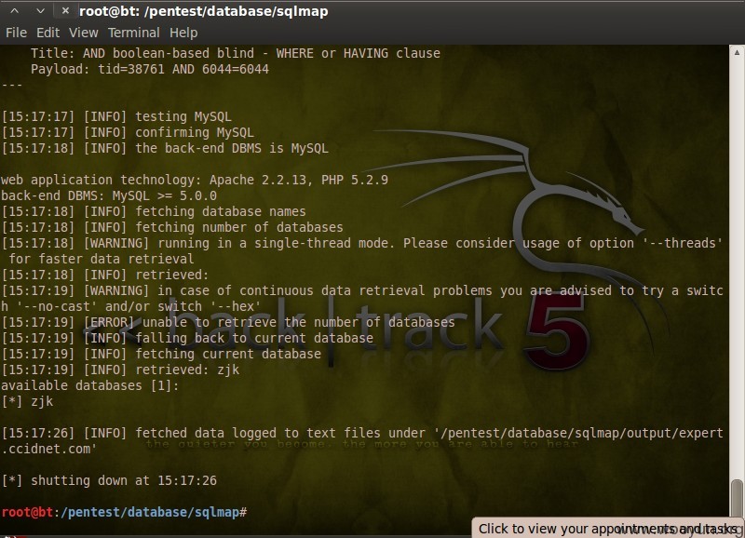Click the text 'Payload: tid=38761 AND 6044=6044'
The image size is (745, 538).
tap(150, 69)
